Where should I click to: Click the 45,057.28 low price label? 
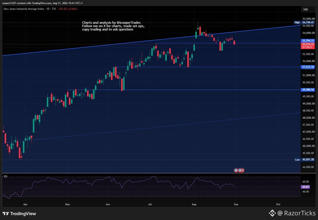click(x=308, y=159)
